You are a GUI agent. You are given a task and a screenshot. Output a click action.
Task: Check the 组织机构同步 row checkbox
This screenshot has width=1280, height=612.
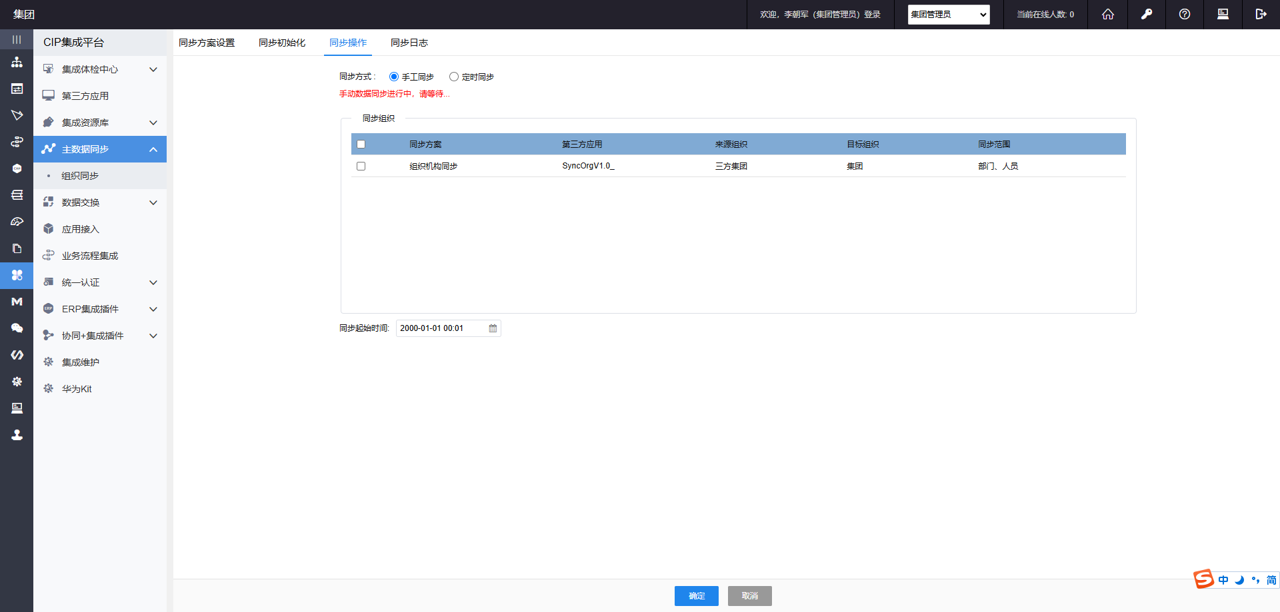(361, 166)
